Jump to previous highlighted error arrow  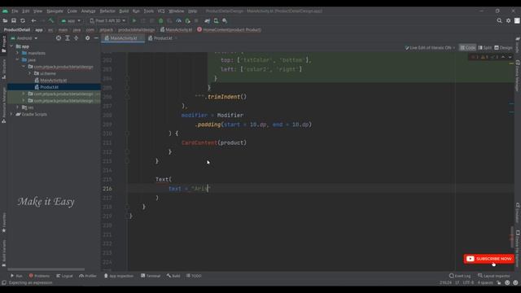(x=503, y=57)
